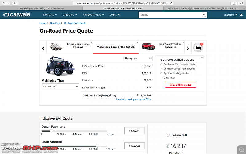Go forward with Safari's forward arrow

point(8,3)
